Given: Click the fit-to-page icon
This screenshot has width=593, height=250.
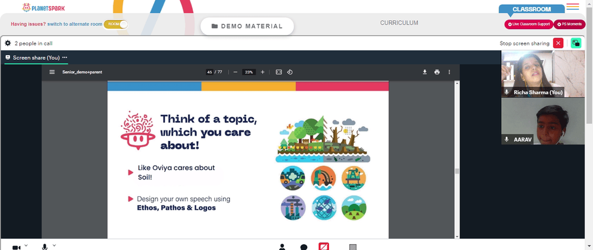Looking at the screenshot, I should (x=279, y=72).
